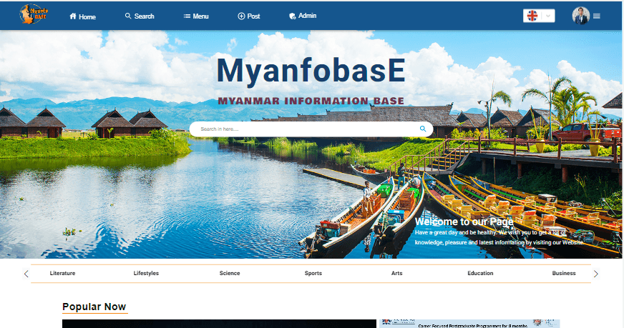Viewport: 624px width, 328px height.
Task: Show next categories with right arrow
Action: pos(596,274)
